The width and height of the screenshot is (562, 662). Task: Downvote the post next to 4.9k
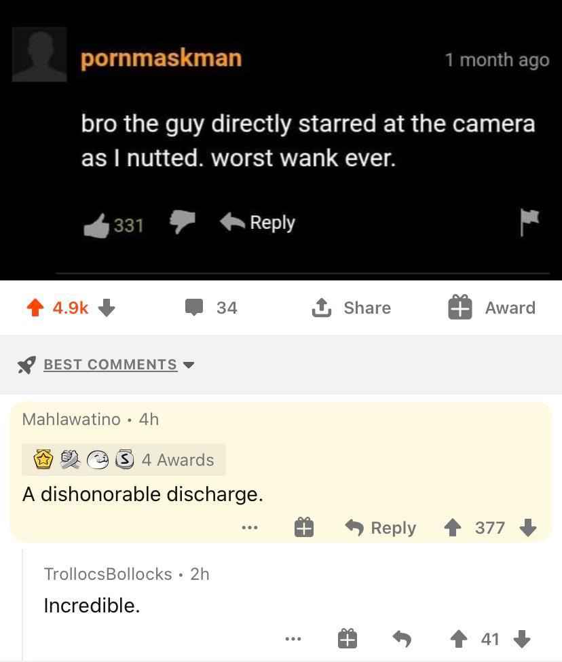click(107, 308)
